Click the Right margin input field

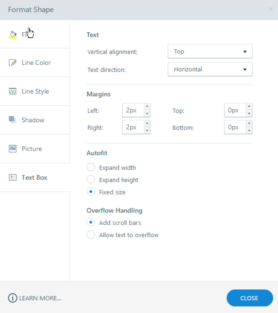tap(133, 127)
